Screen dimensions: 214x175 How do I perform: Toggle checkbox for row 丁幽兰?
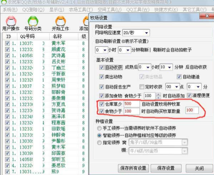tap(8, 68)
